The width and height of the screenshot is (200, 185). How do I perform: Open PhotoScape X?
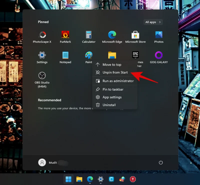42,35
